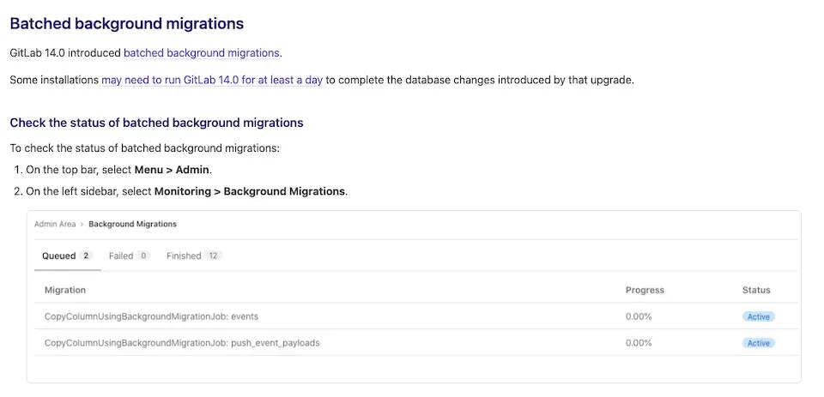824x397 pixels.
Task: Click the Queued tab count badge
Action: (x=86, y=256)
